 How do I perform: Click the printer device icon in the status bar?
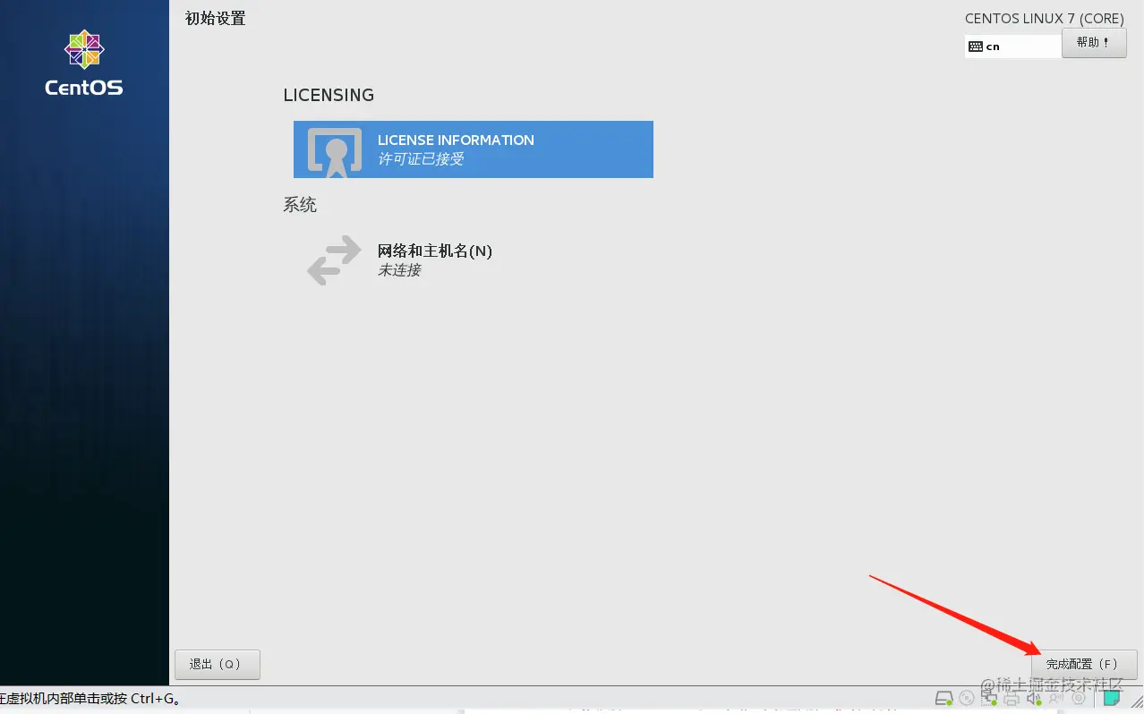pos(1011,698)
